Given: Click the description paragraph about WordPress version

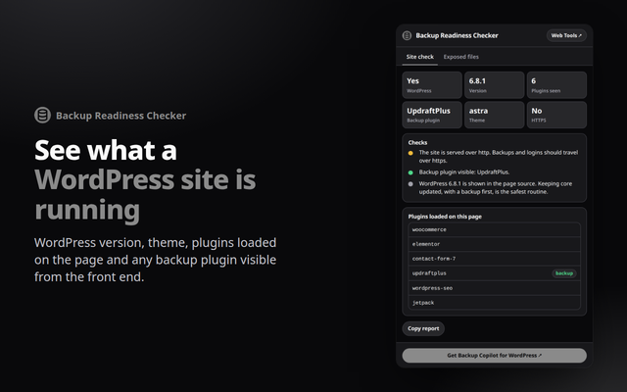Looking at the screenshot, I should (x=155, y=260).
